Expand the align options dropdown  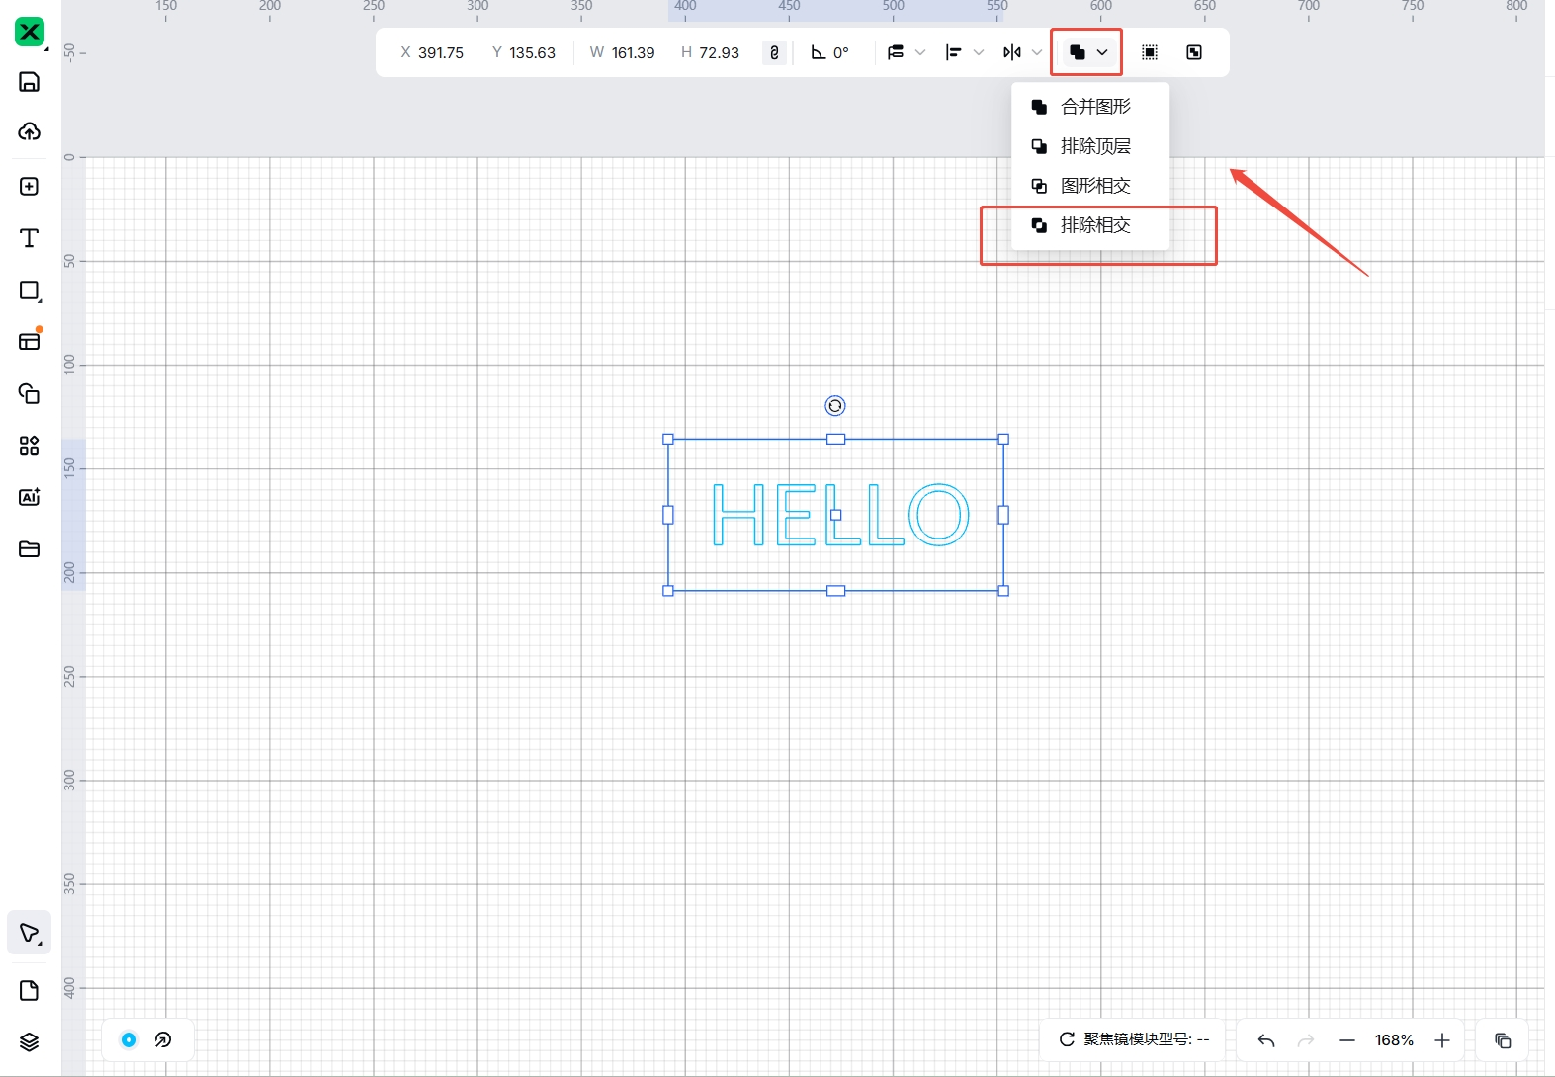click(x=964, y=53)
